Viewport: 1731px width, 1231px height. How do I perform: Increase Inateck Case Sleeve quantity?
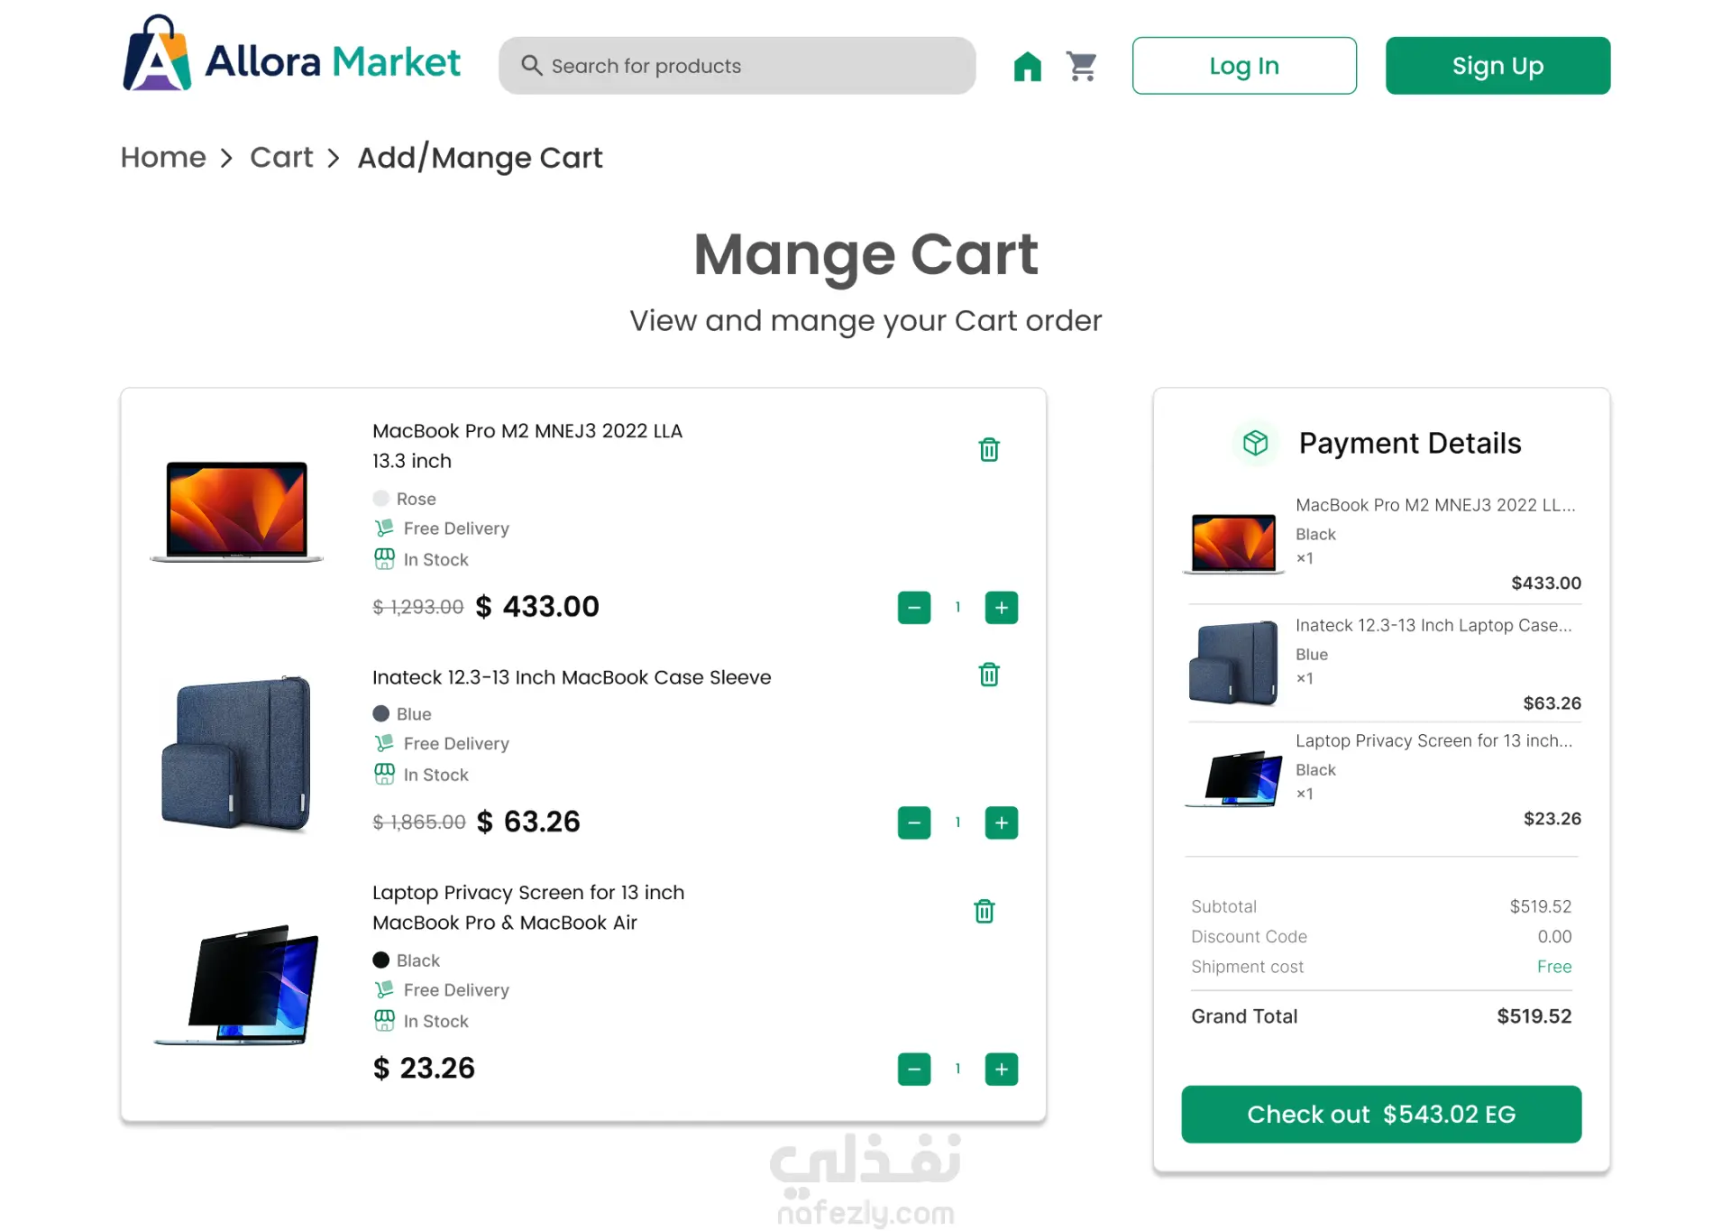(x=1002, y=822)
